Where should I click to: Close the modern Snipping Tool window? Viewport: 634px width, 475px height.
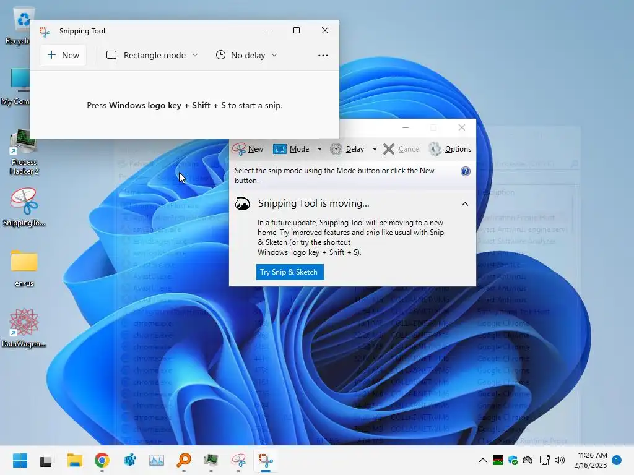click(x=324, y=30)
